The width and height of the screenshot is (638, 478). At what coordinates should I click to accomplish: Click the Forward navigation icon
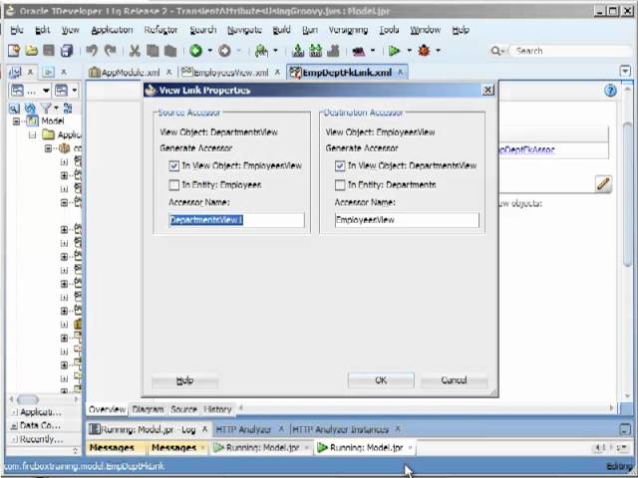tap(224, 51)
